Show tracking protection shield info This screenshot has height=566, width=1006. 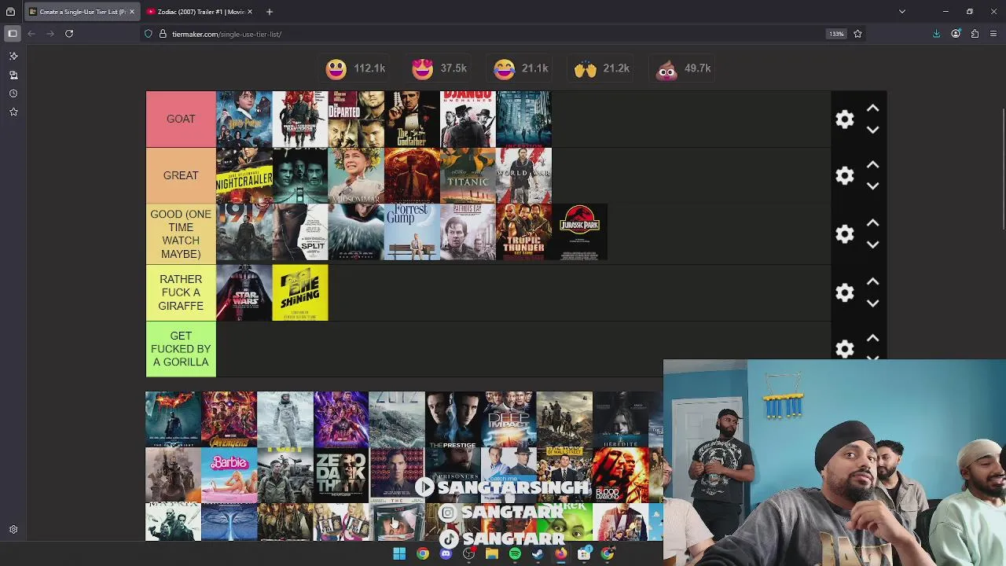point(148,34)
